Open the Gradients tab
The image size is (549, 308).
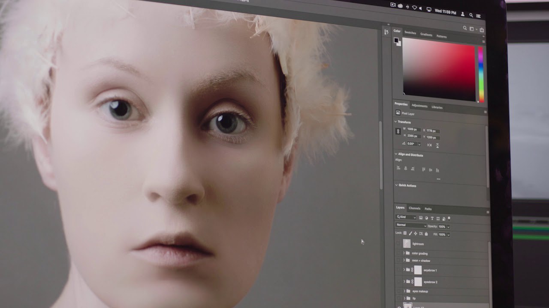pos(426,34)
